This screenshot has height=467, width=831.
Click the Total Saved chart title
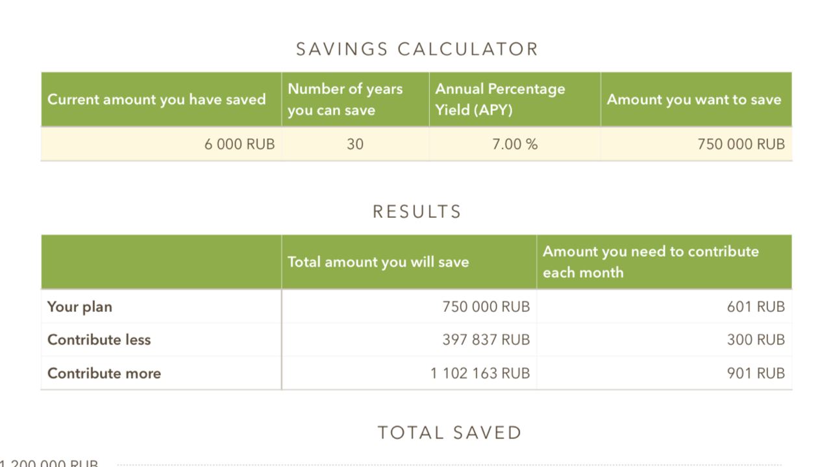[450, 433]
